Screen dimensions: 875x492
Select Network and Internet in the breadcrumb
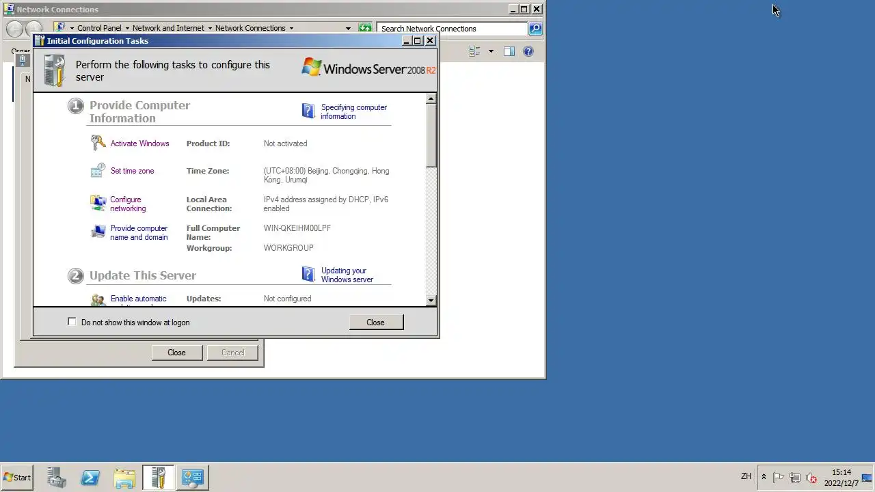tap(168, 28)
